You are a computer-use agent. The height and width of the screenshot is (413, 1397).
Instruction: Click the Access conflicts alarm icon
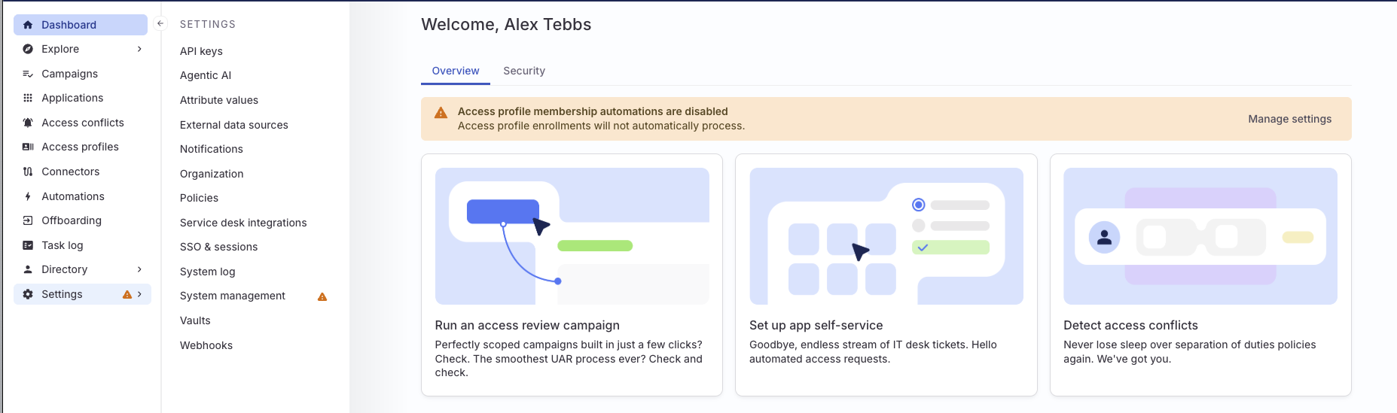[28, 123]
